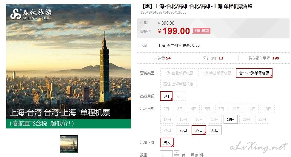Select 成人 traveler group option
The height and width of the screenshot is (157, 291).
[x=167, y=142]
